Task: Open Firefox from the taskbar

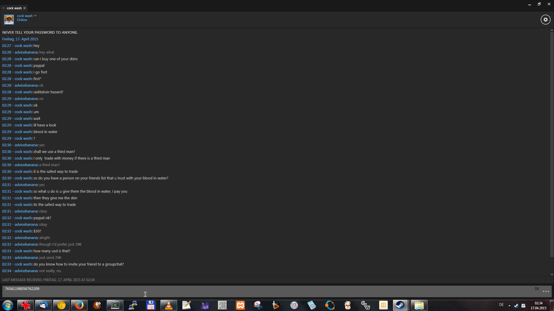Action: pyautogui.click(x=79, y=305)
